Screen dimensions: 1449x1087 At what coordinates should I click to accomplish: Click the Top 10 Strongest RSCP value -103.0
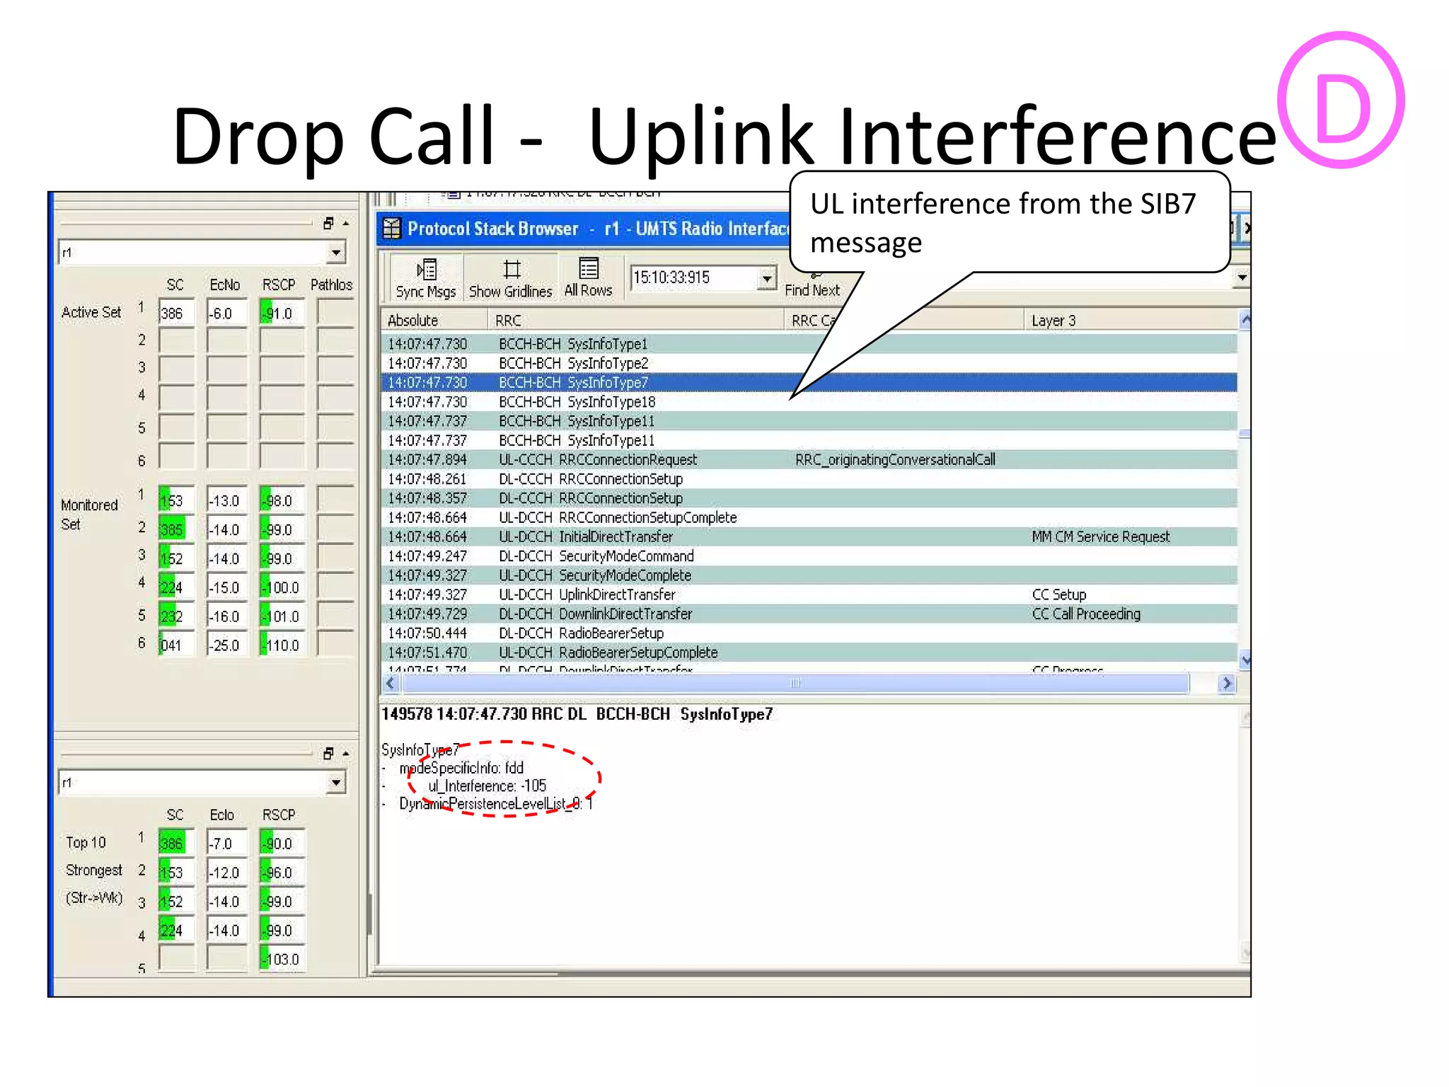pos(282,960)
